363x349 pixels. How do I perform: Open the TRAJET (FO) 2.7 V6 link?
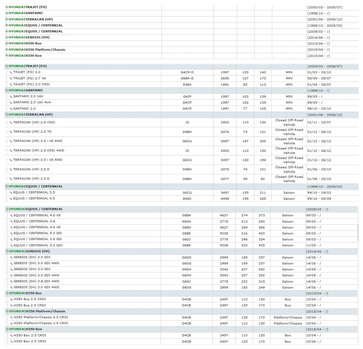[x=29, y=78]
